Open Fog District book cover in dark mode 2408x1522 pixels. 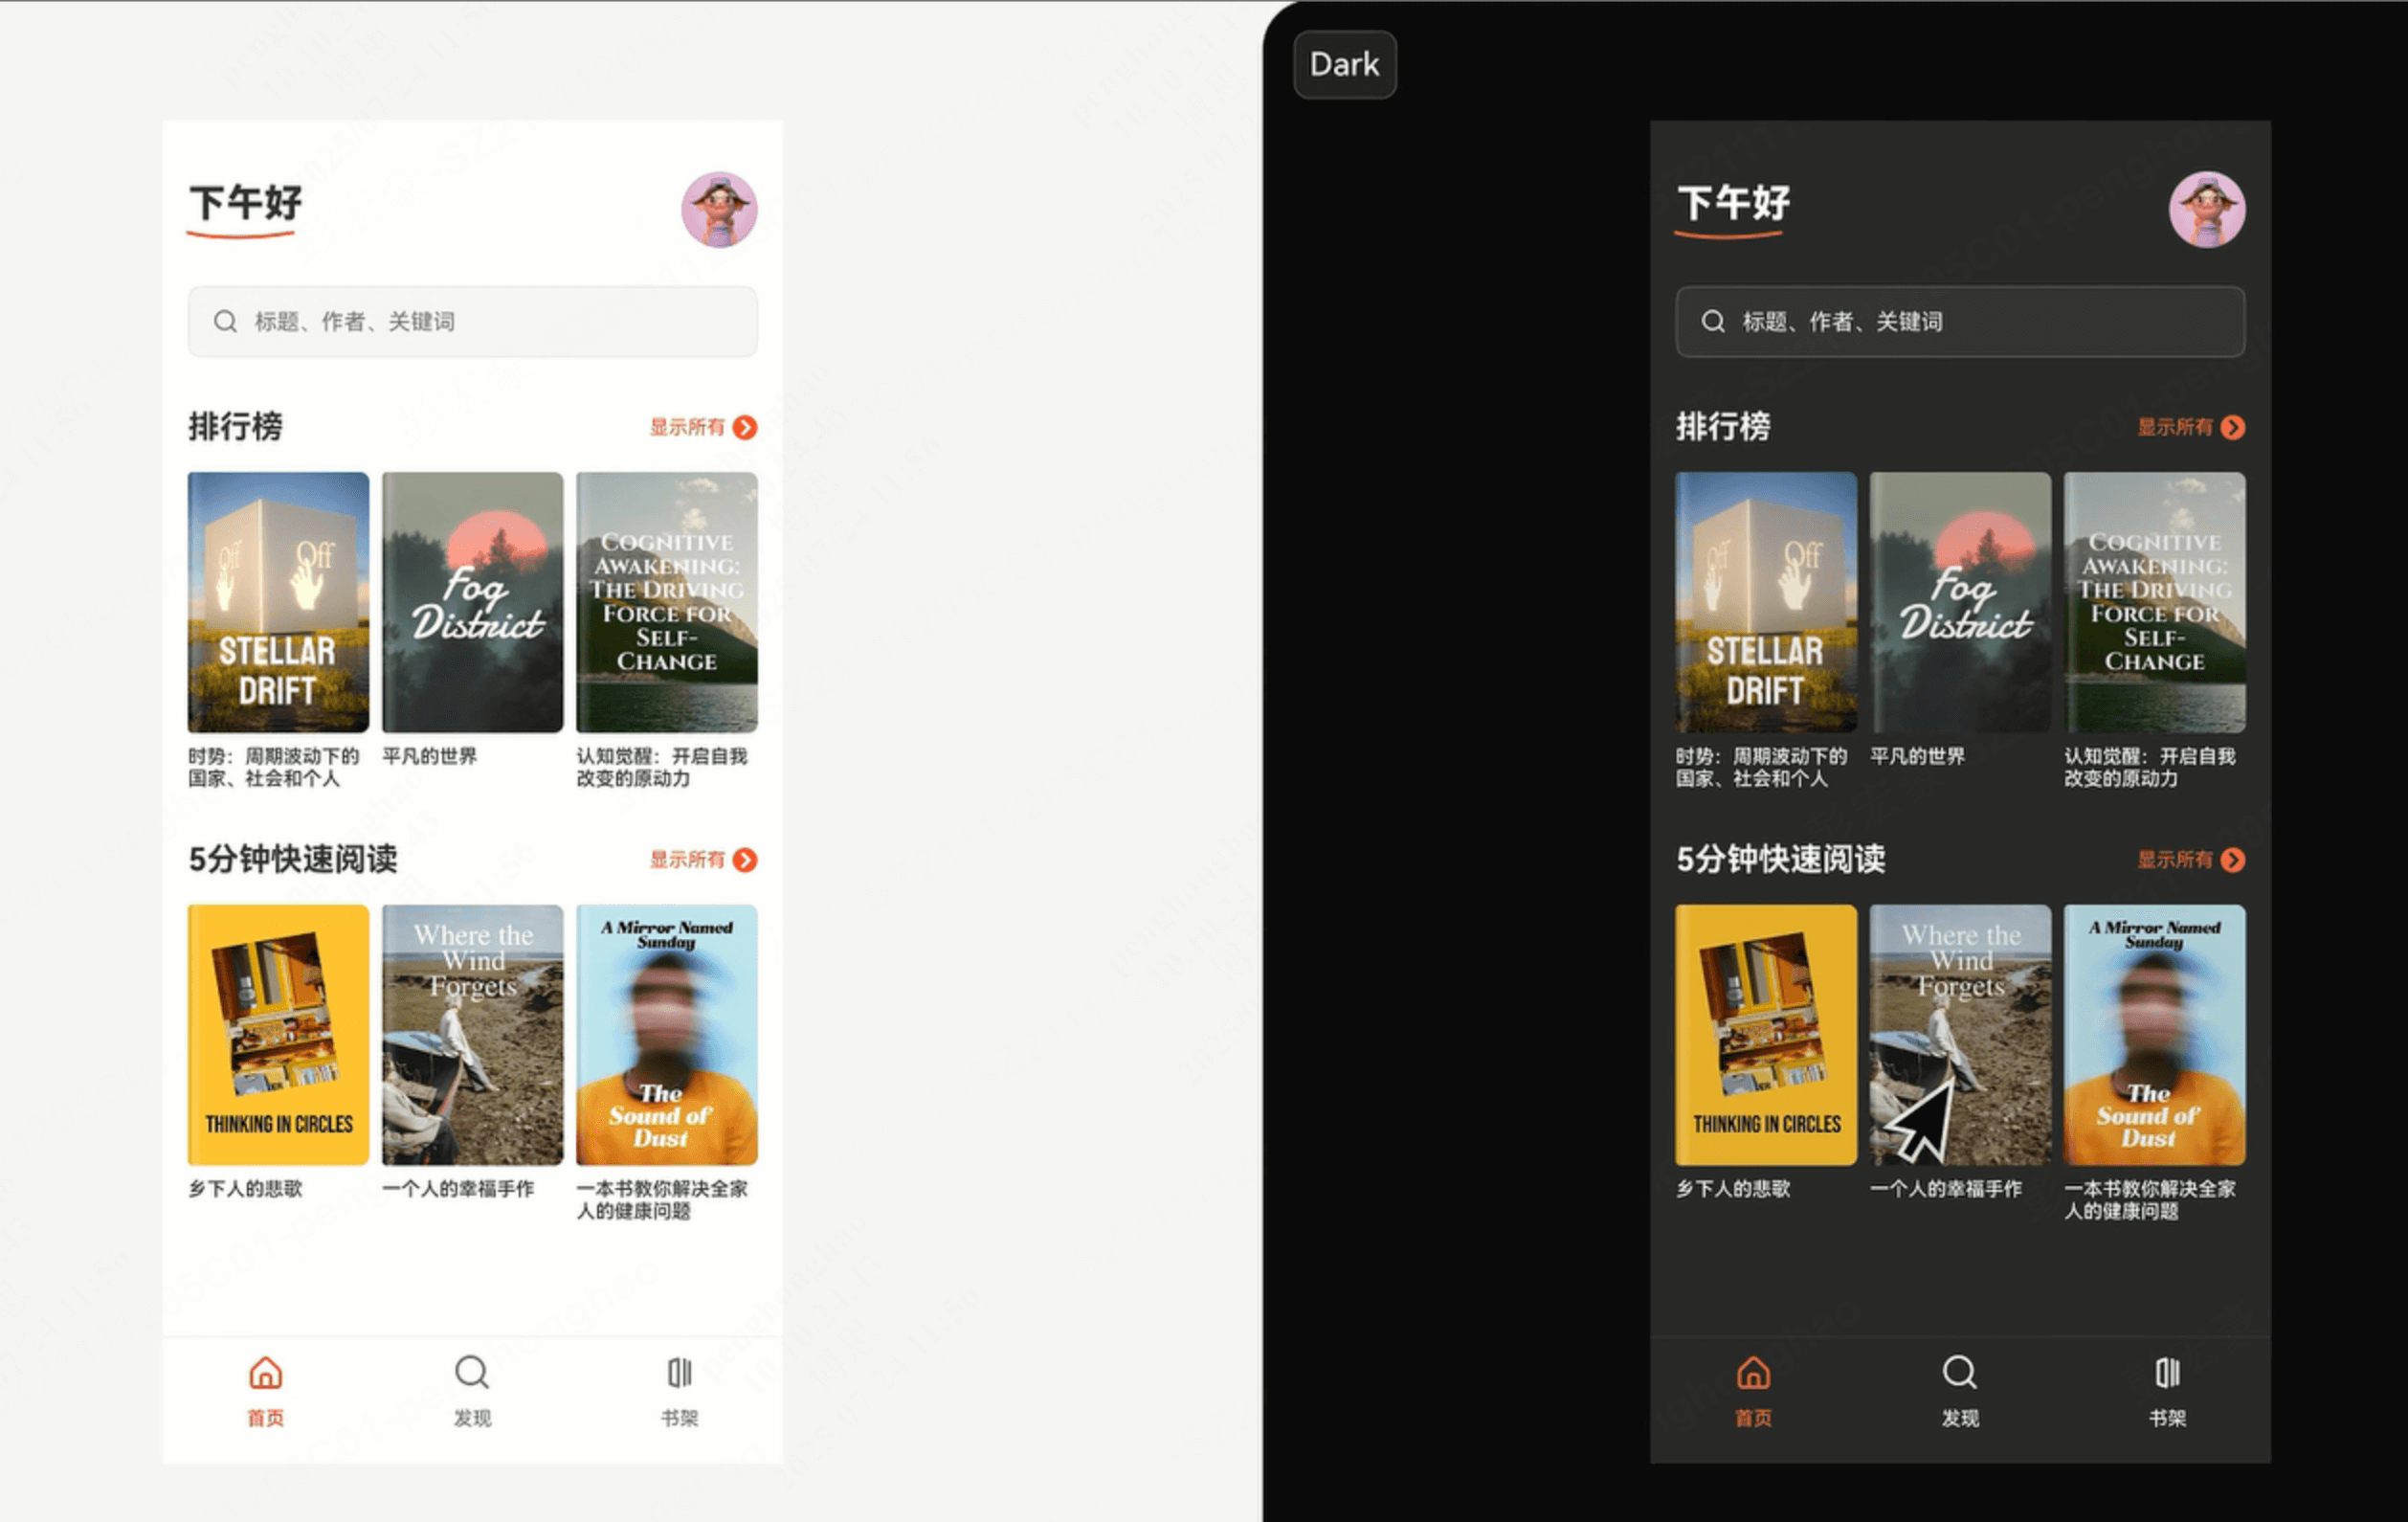point(1960,602)
